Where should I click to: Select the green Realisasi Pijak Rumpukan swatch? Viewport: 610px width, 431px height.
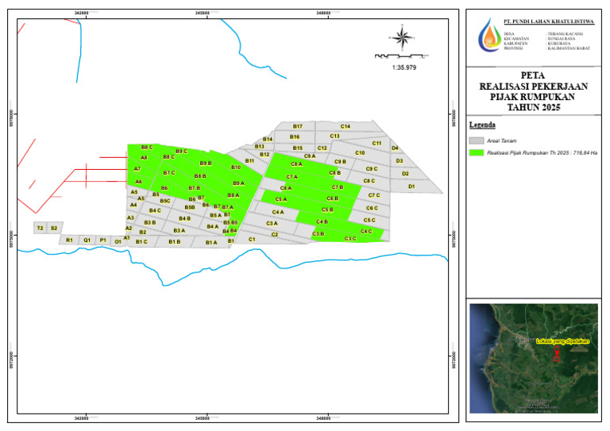coord(477,152)
